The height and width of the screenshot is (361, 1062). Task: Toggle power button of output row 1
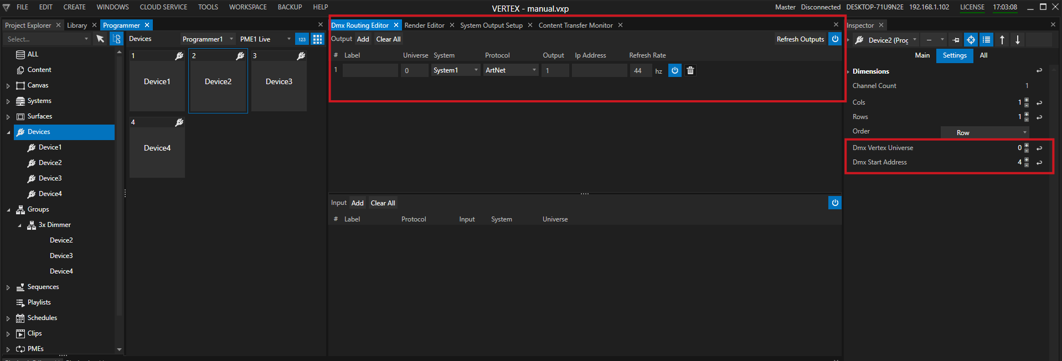674,70
